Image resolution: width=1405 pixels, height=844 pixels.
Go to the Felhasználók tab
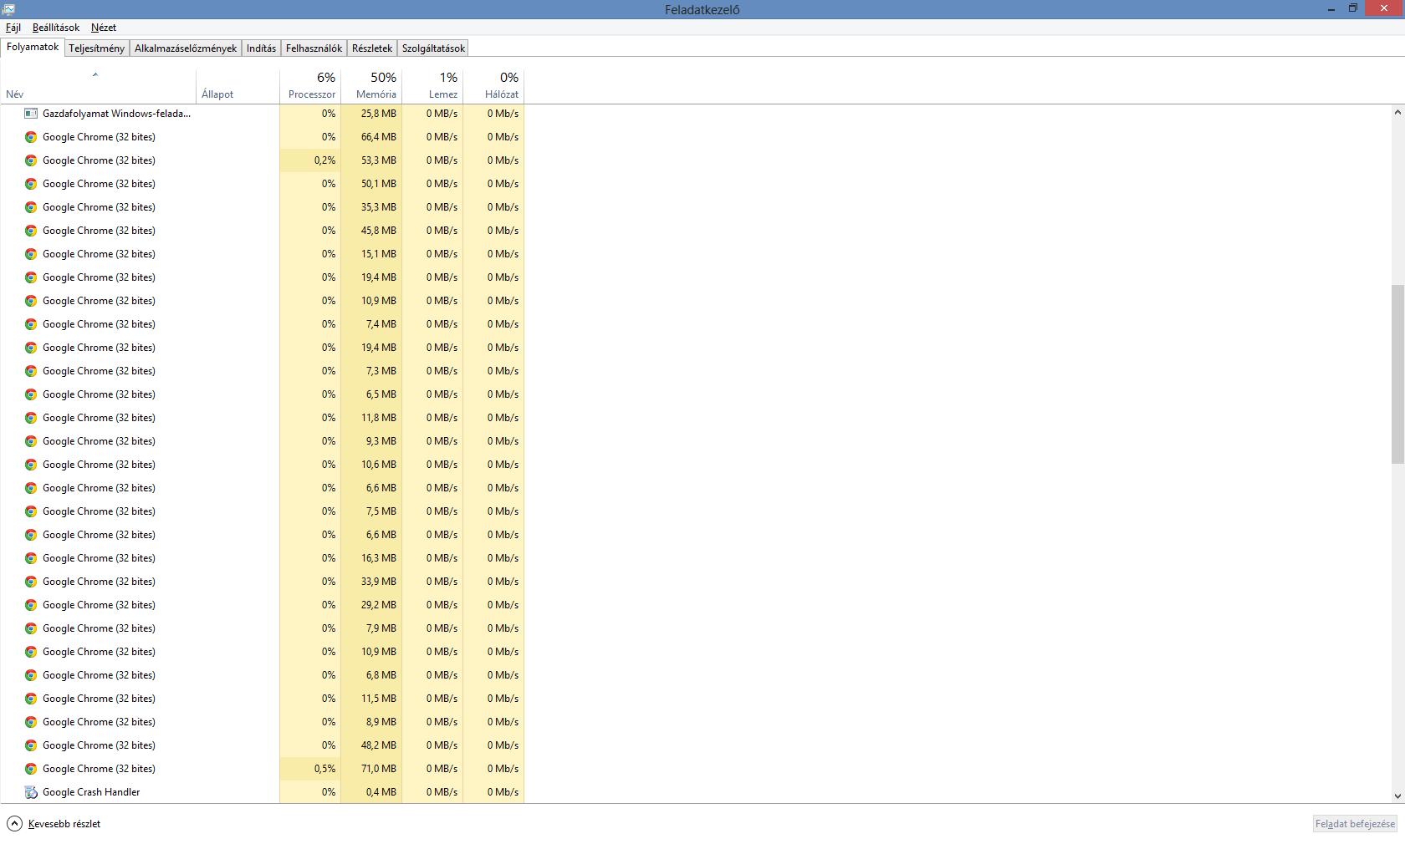(314, 48)
